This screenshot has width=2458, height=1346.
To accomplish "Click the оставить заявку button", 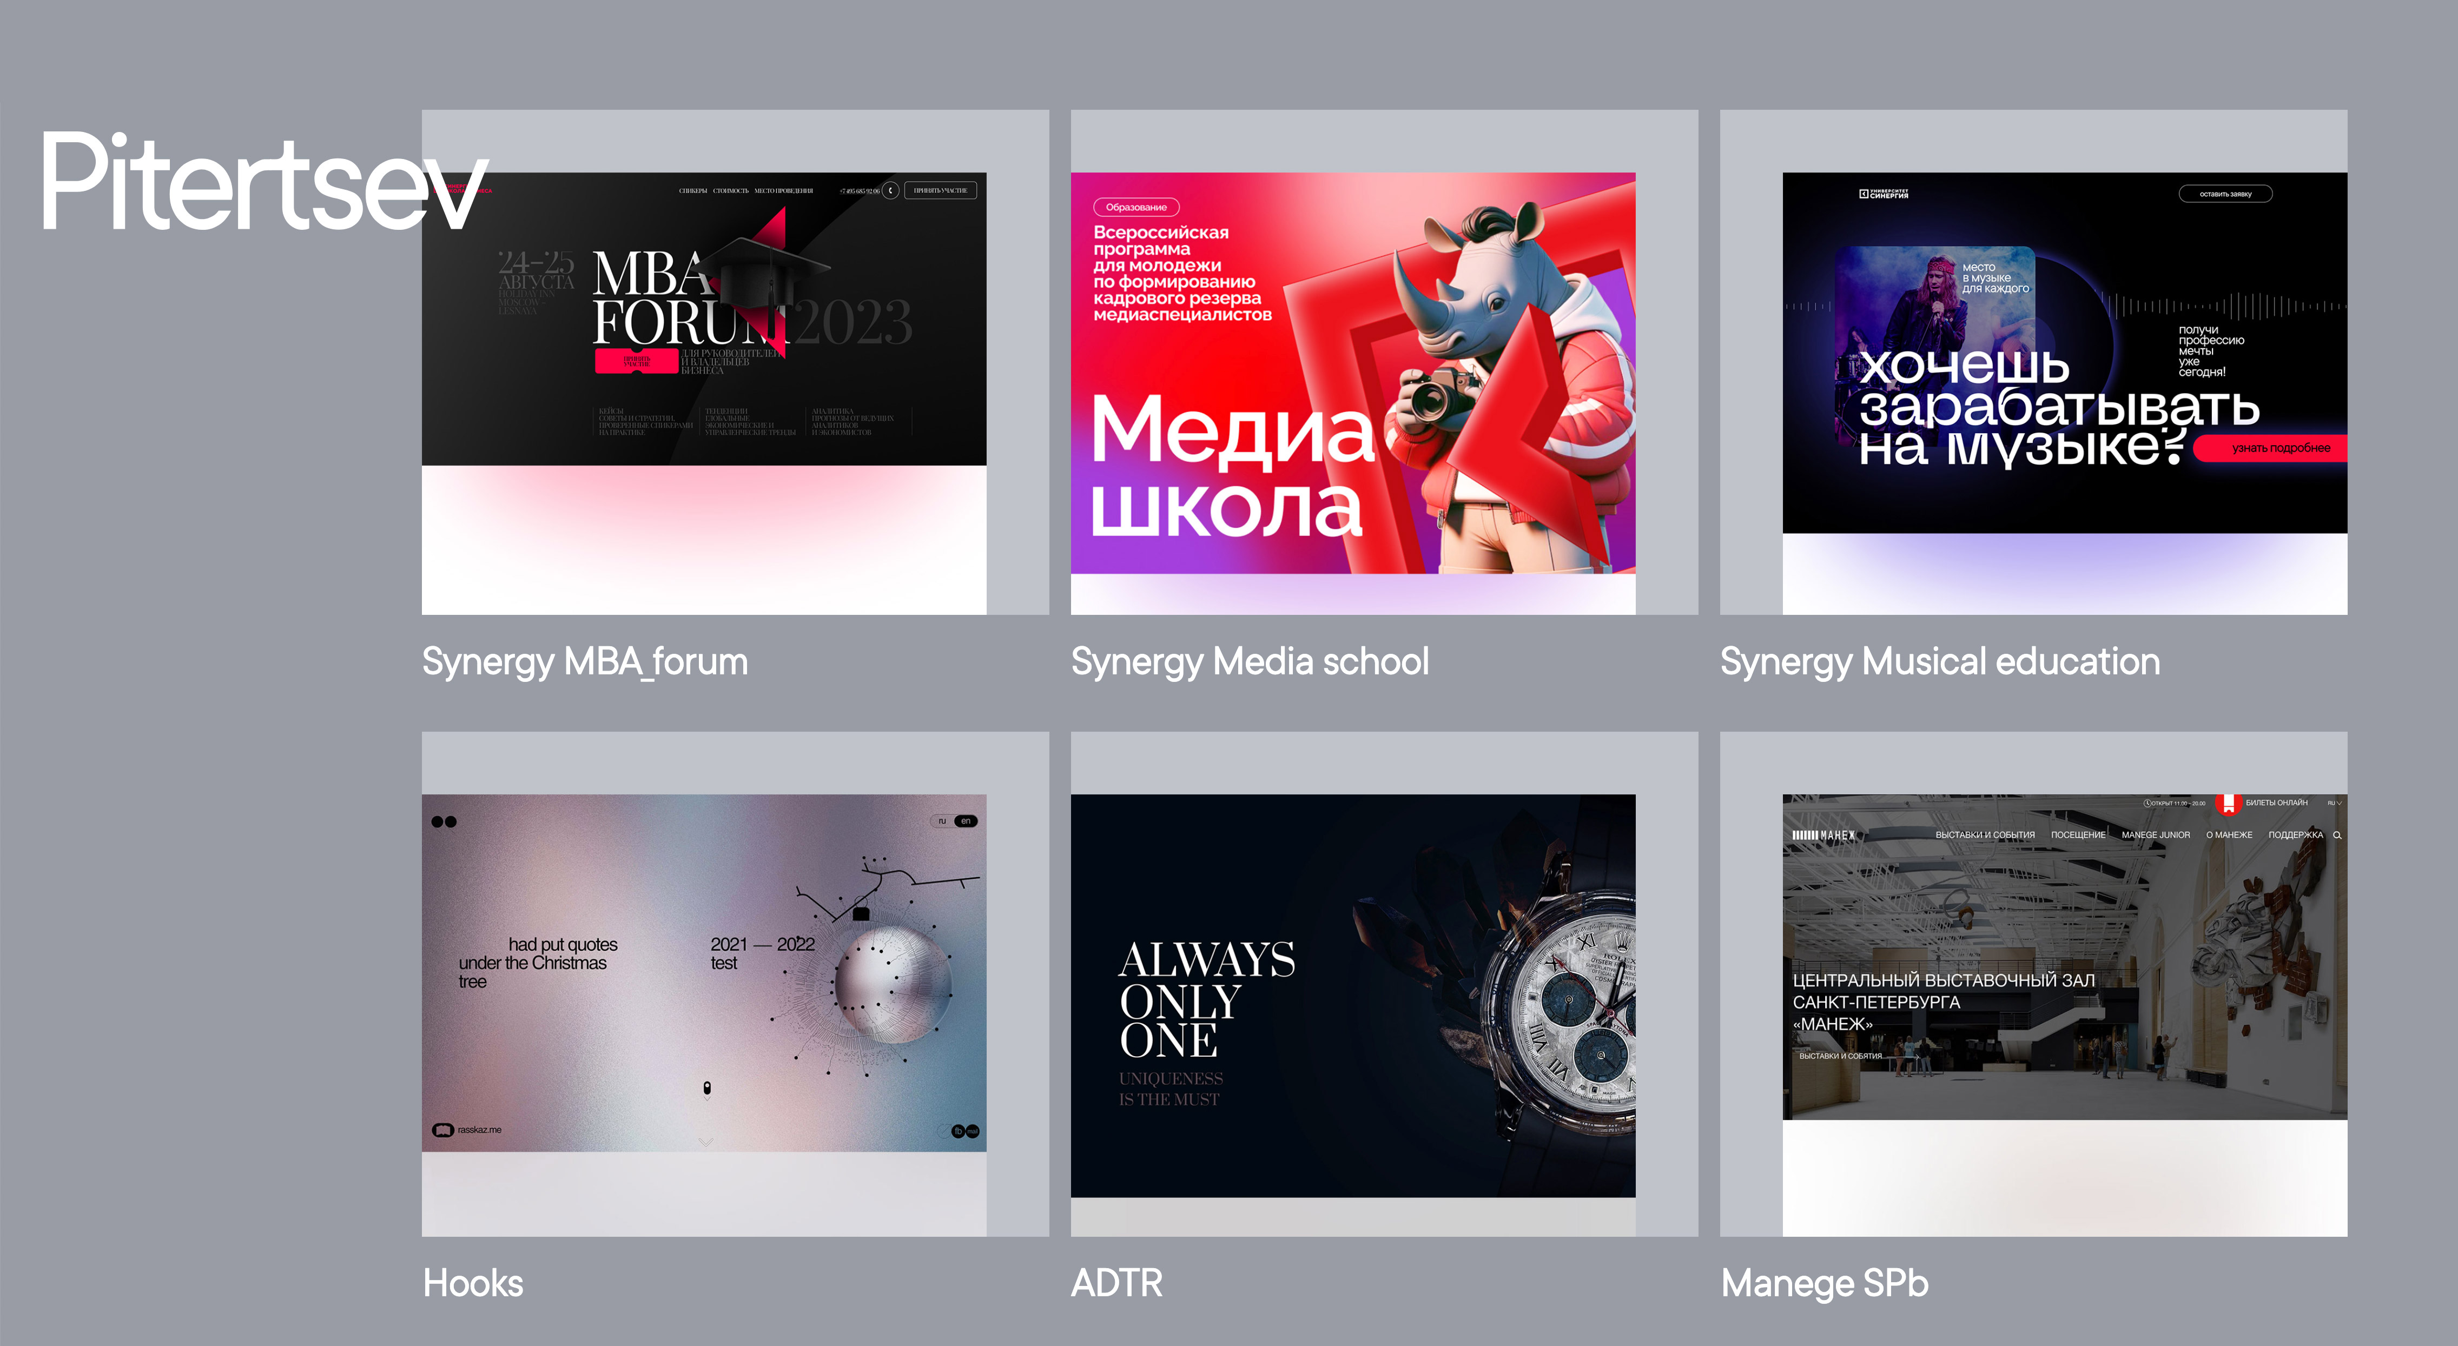I will (2225, 194).
